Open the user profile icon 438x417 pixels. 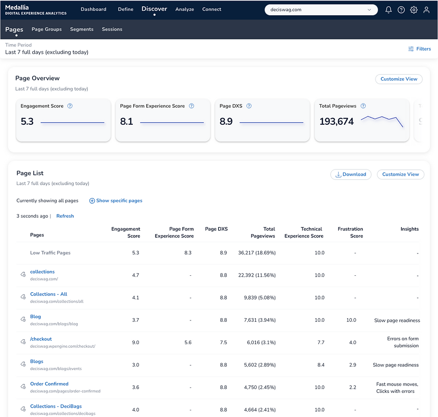pyautogui.click(x=426, y=10)
